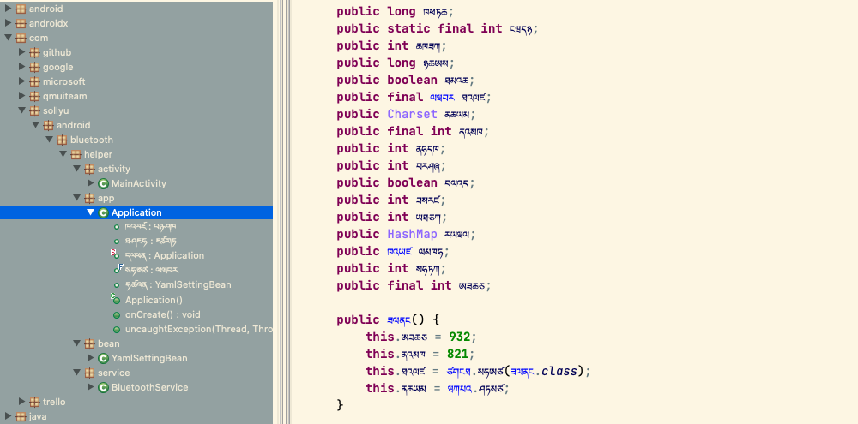Expand the google package
This screenshot has height=424, width=858.
[x=22, y=67]
